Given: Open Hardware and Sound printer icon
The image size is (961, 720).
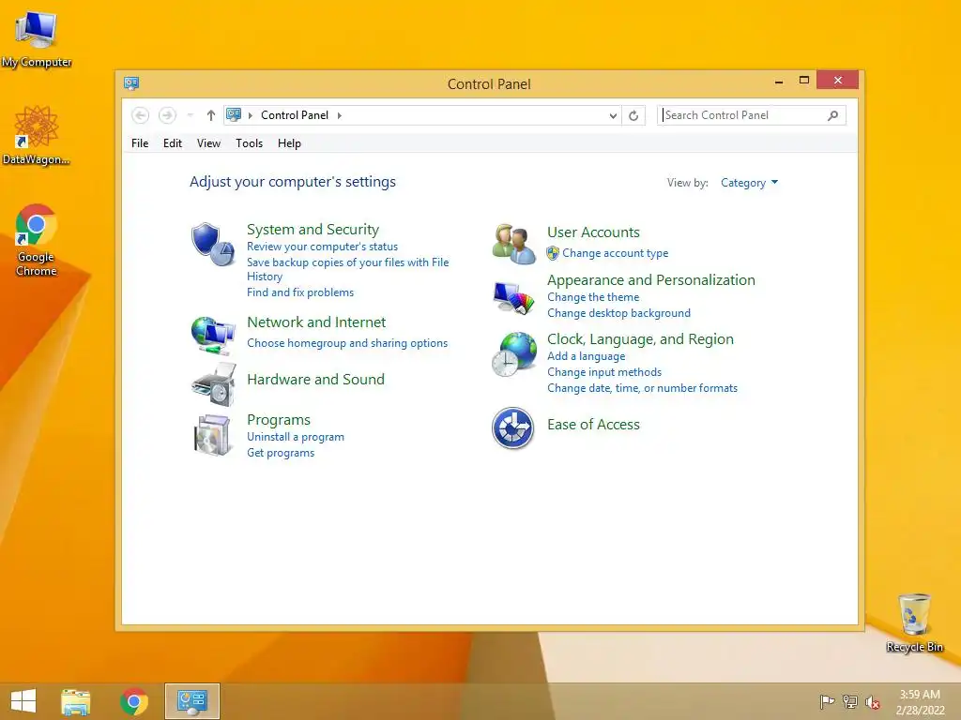Looking at the screenshot, I should [x=213, y=383].
